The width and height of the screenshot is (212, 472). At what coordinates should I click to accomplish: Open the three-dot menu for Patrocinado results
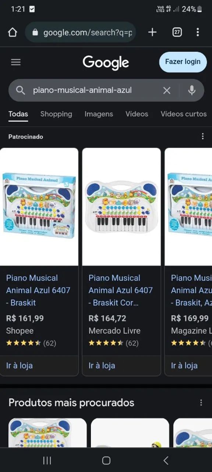[x=203, y=136]
